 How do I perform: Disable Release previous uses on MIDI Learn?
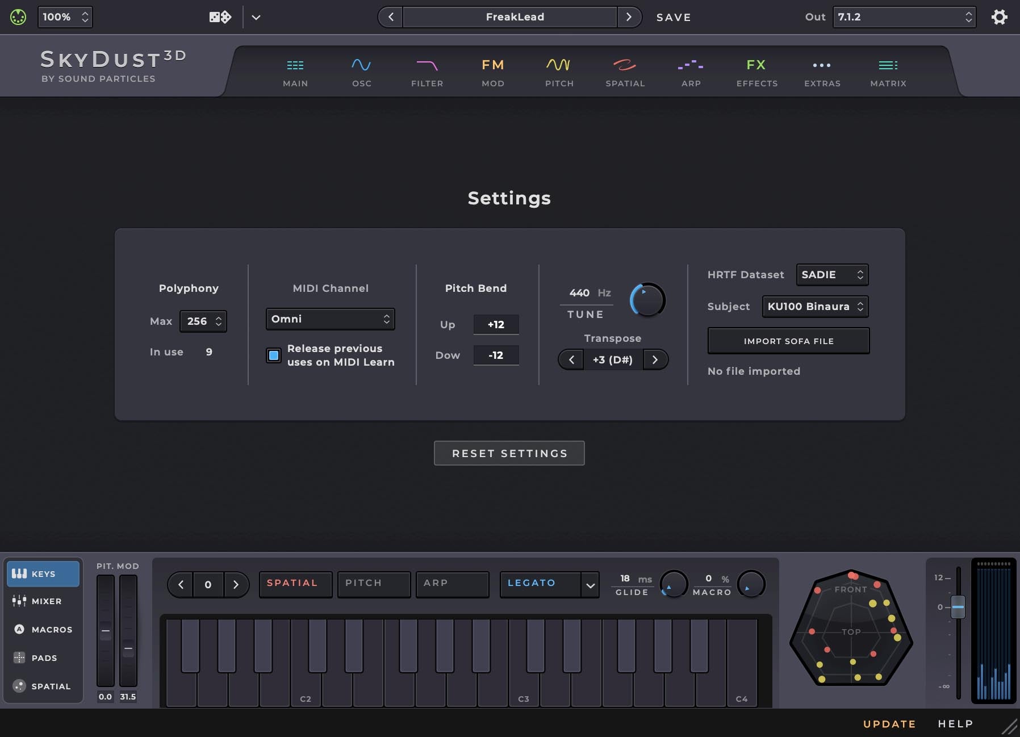click(x=274, y=355)
